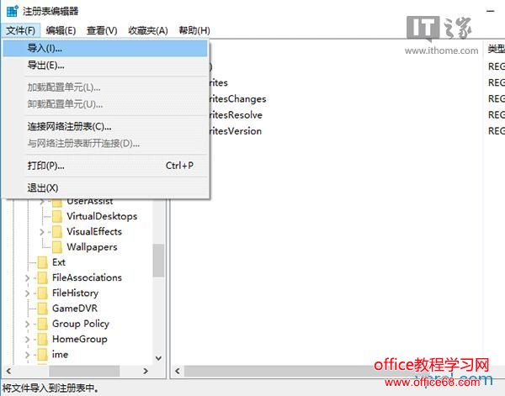Expand the FileHistory key
505x396 pixels.
tap(28, 293)
